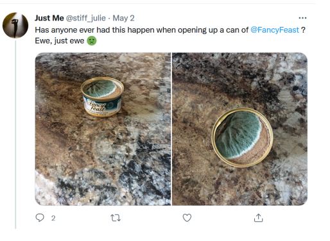This screenshot has height=241, width=330.
Task: Open the @FancyFeast mention link
Action: (x=275, y=29)
